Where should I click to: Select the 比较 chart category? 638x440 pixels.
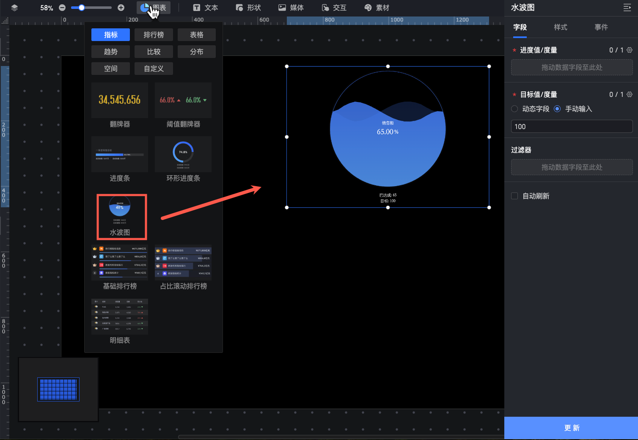tap(154, 52)
